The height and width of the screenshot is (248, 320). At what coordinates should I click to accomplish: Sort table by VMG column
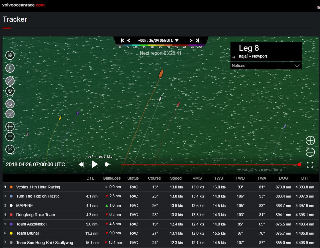tap(197, 178)
